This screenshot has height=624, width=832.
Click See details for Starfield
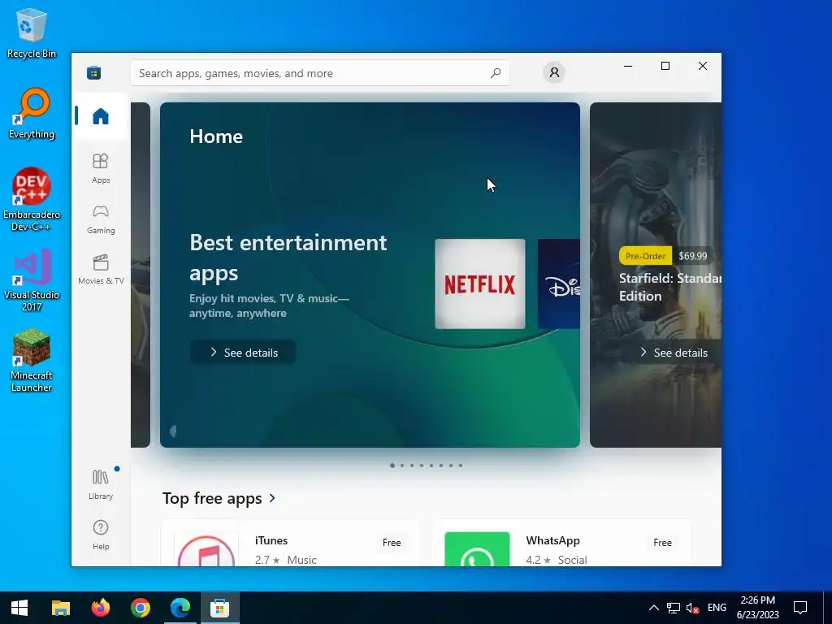click(x=673, y=353)
